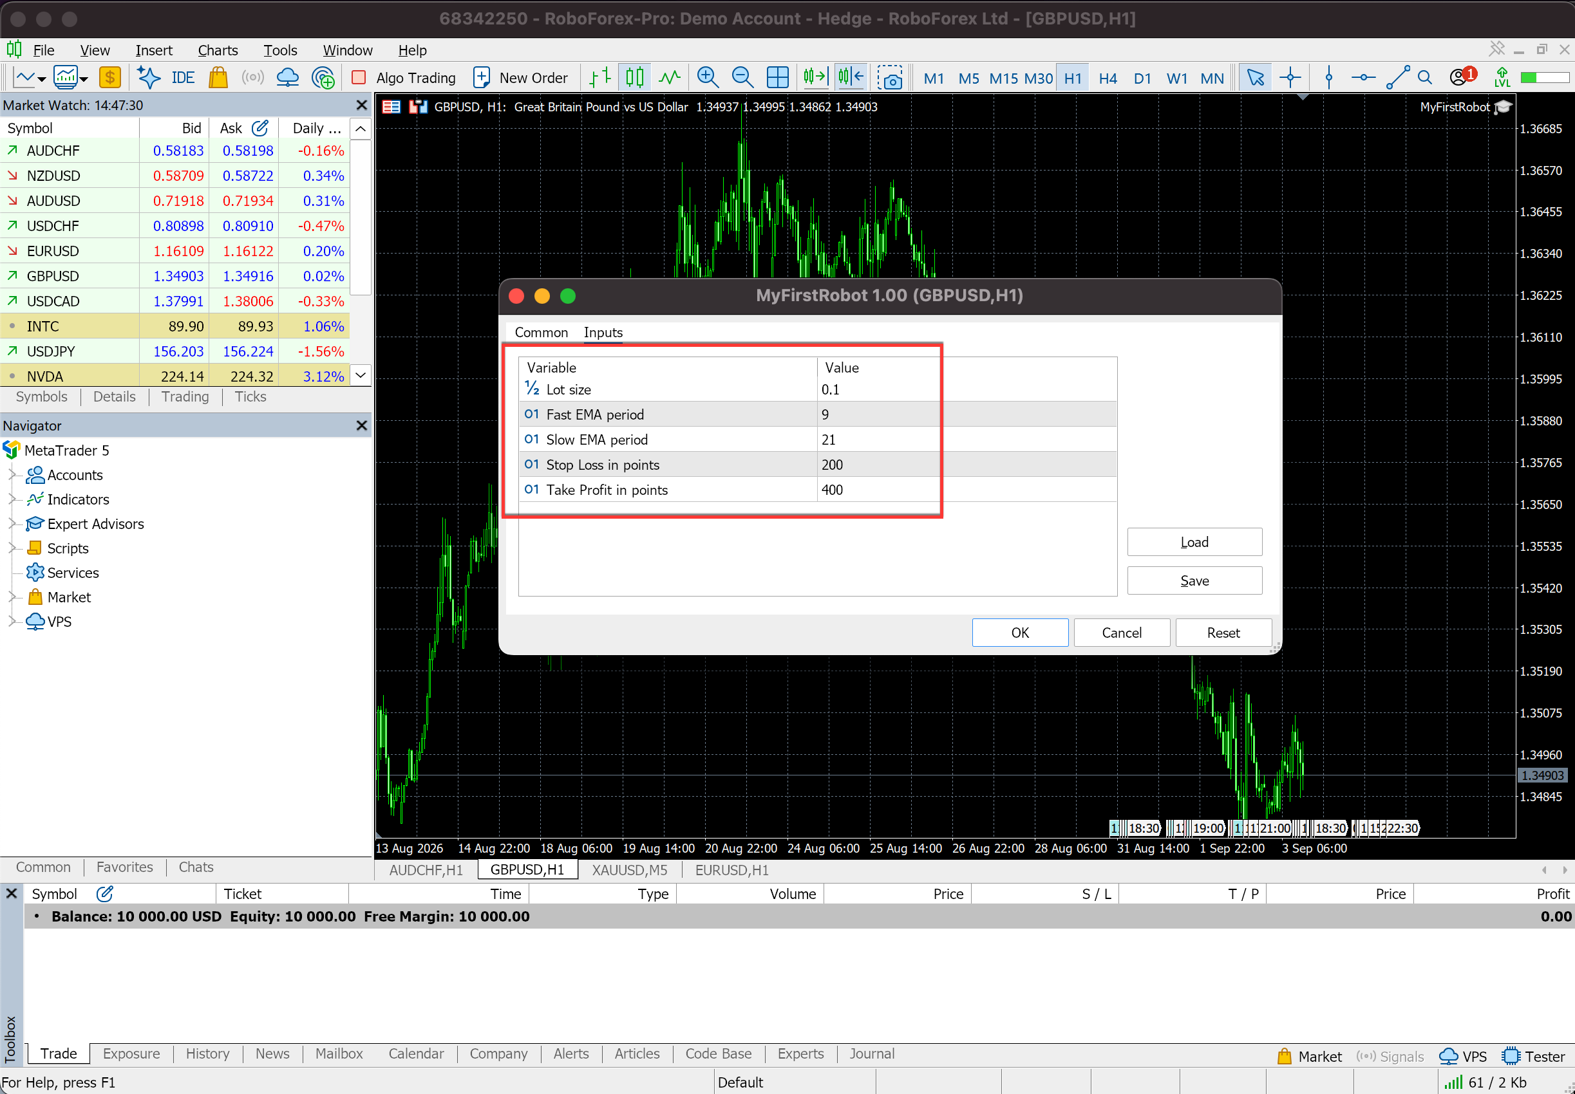Open the Tester in Toolbox bar
This screenshot has height=1094, width=1575.
tap(1533, 1056)
